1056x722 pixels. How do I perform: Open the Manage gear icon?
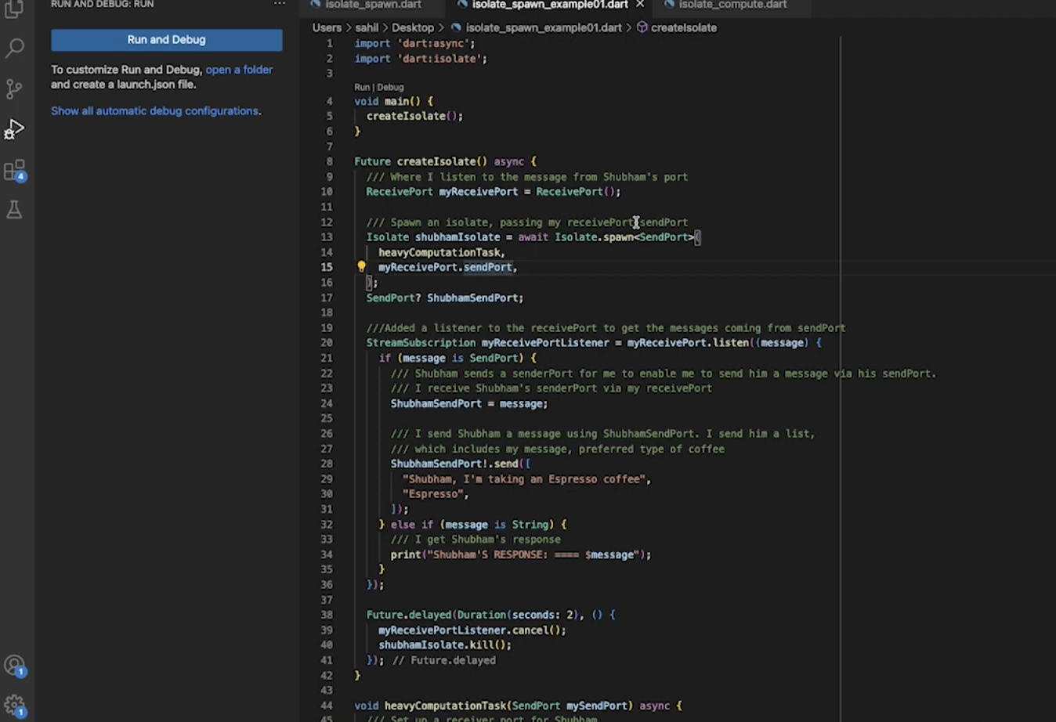point(15,706)
